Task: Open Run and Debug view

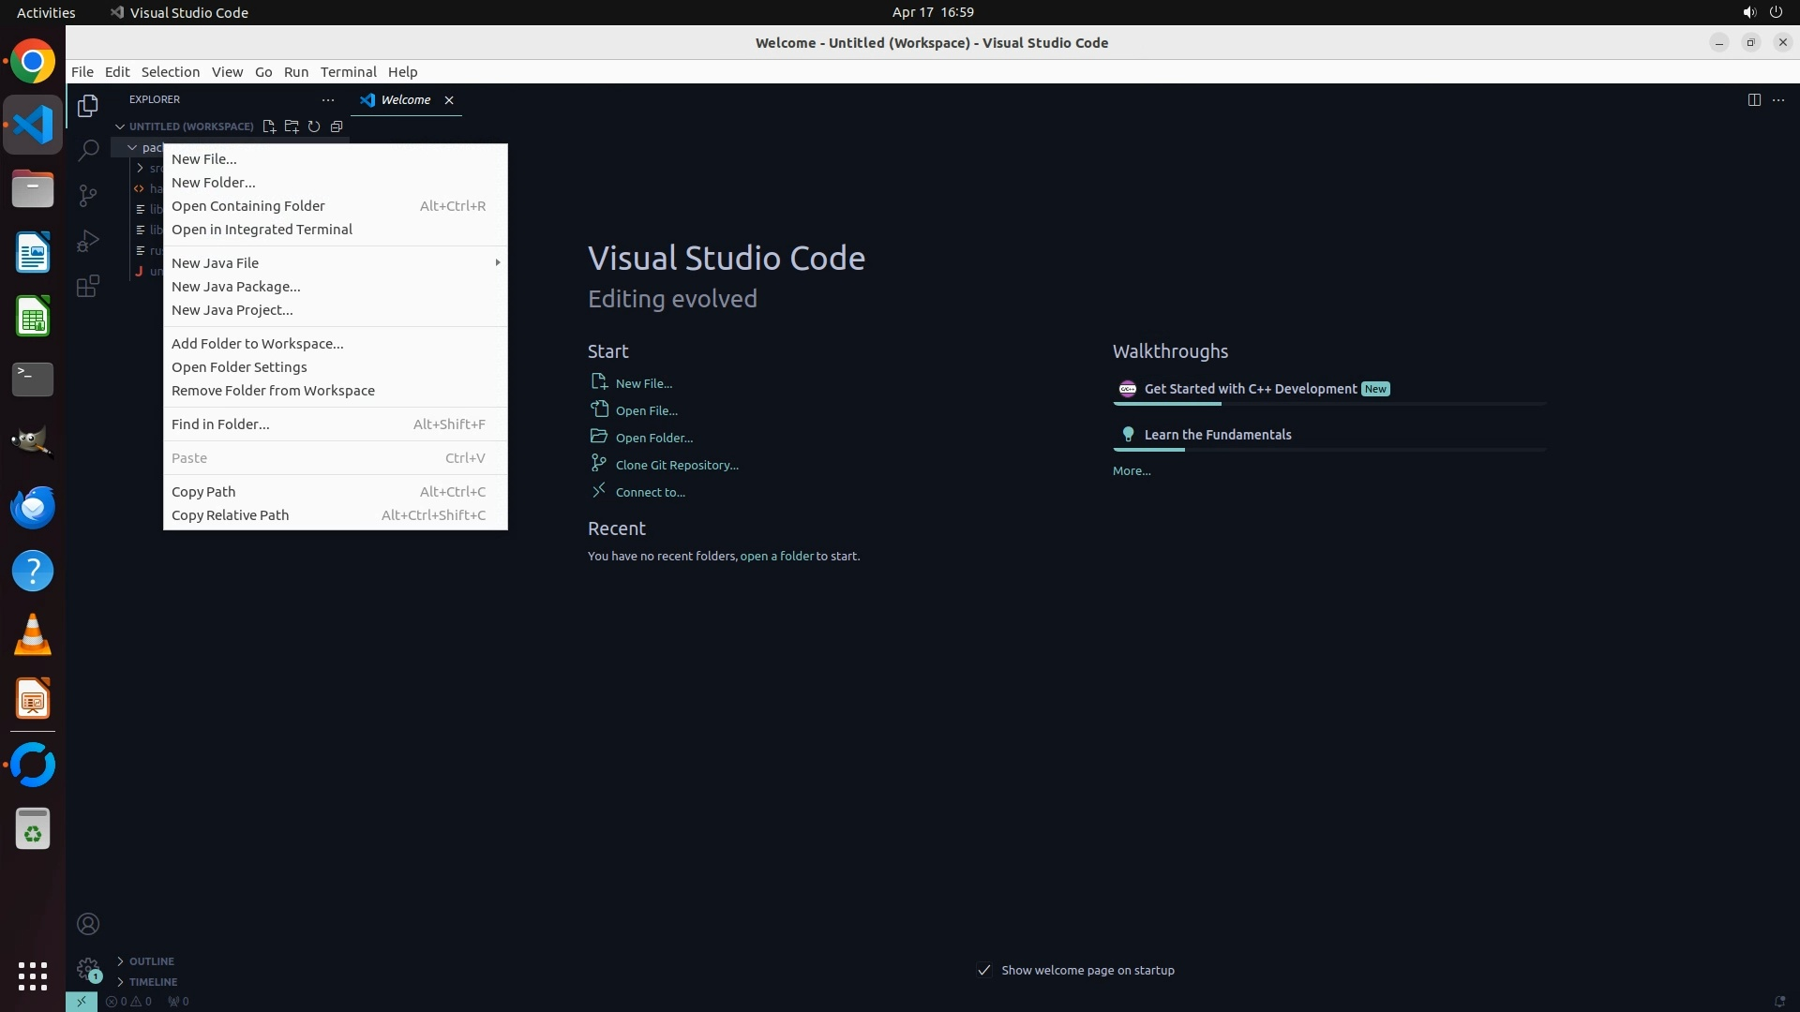Action: 88,241
